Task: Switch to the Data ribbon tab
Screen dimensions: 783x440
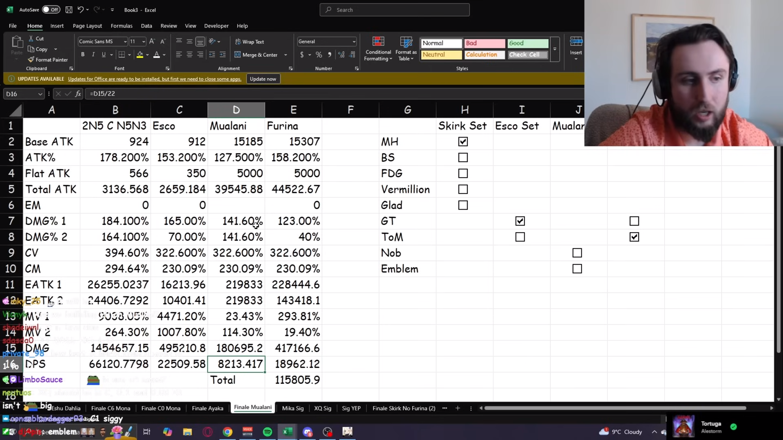Action: point(146,26)
